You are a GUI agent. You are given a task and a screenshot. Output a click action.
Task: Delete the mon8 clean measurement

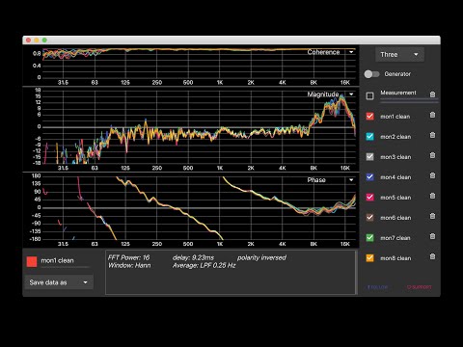432,256
